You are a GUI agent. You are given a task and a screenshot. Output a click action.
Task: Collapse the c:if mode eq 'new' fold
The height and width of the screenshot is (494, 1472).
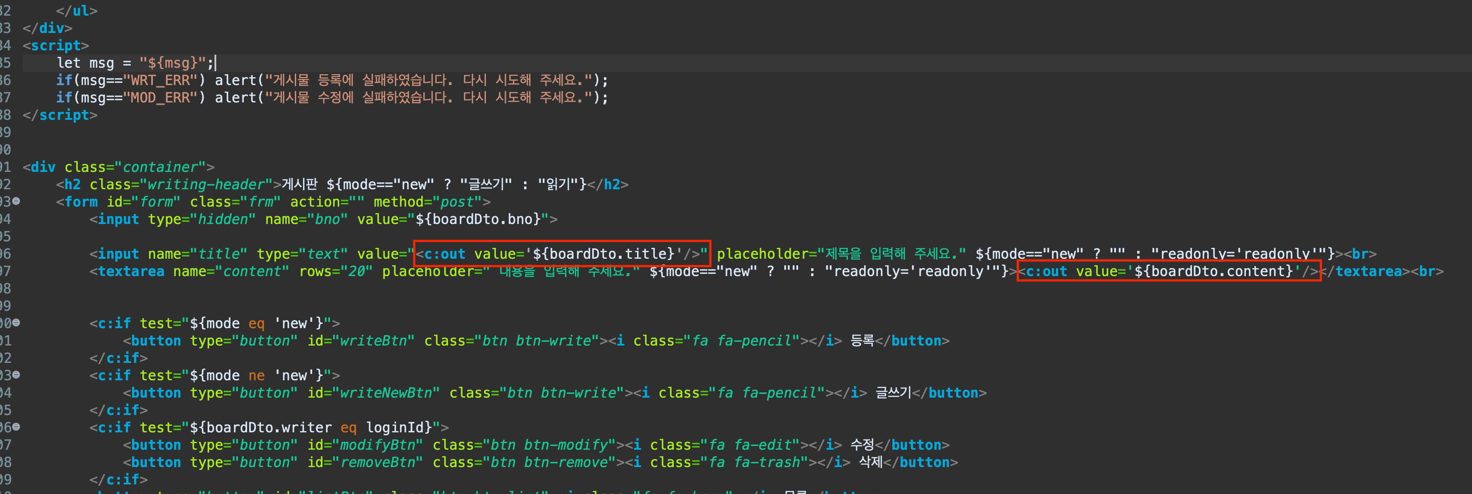click(x=16, y=323)
